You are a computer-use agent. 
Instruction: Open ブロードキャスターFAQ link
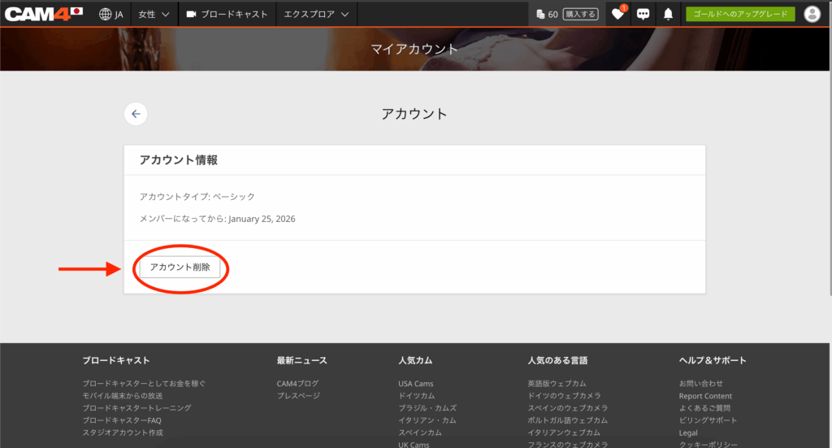click(x=122, y=420)
